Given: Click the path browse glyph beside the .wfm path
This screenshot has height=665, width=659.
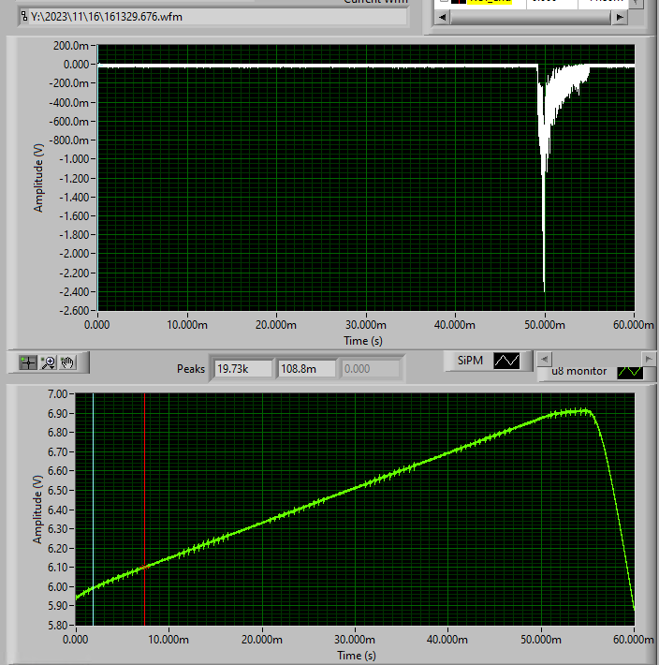Looking at the screenshot, I should point(24,17).
